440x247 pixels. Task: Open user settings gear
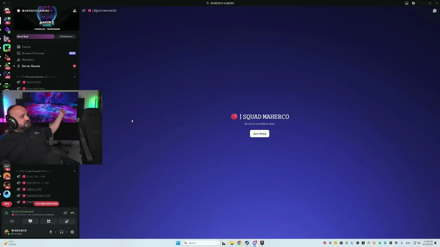click(72, 232)
